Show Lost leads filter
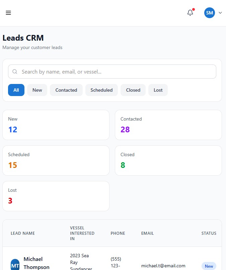 coord(158,90)
